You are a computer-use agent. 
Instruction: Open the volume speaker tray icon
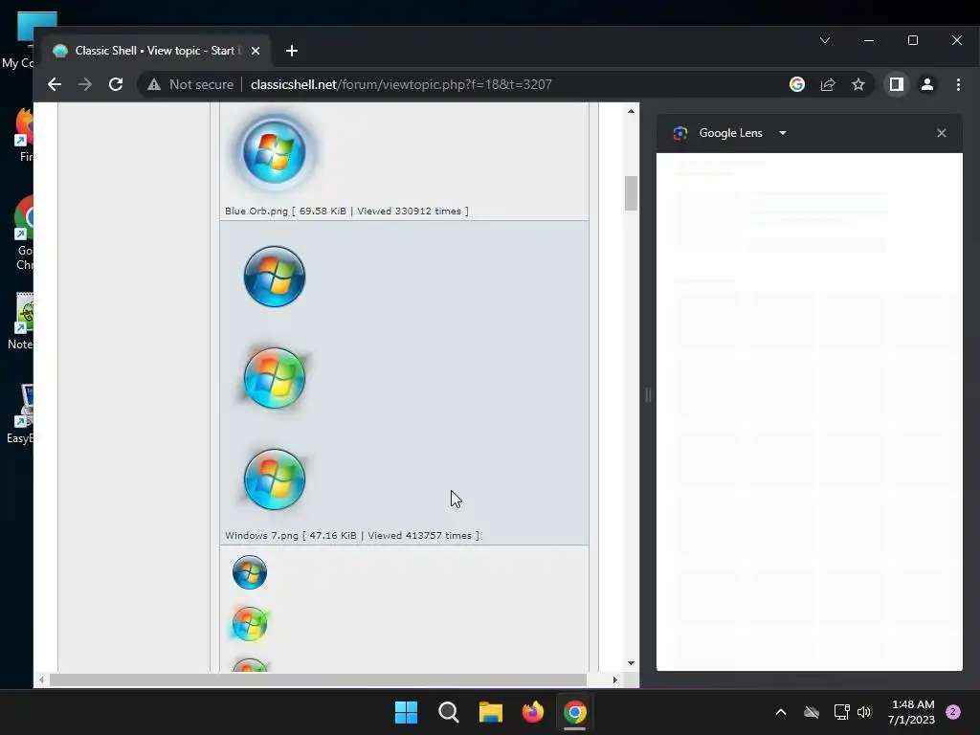click(864, 712)
